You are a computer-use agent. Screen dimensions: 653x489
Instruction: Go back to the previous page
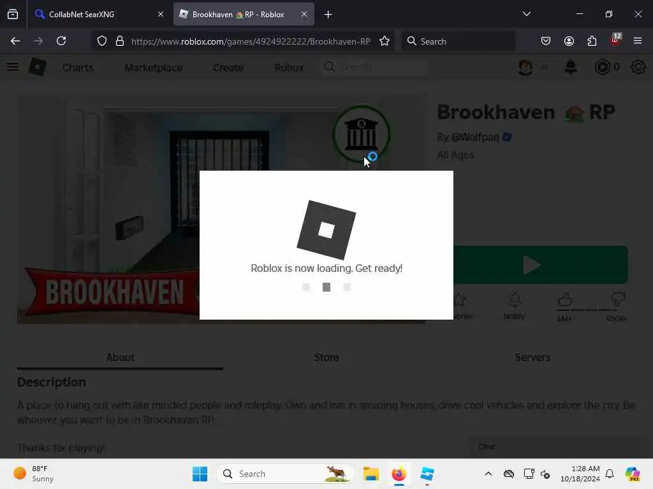coord(15,41)
